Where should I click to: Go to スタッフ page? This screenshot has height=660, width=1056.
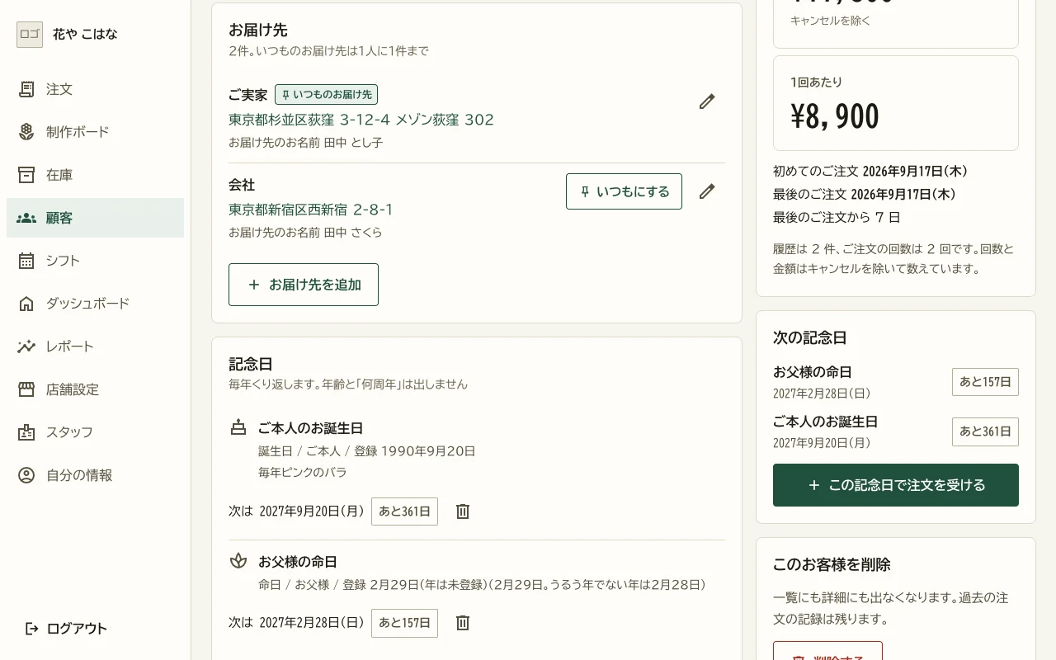[x=96, y=432]
